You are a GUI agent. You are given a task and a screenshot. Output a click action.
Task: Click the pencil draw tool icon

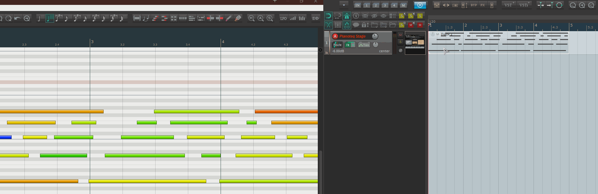(229, 18)
